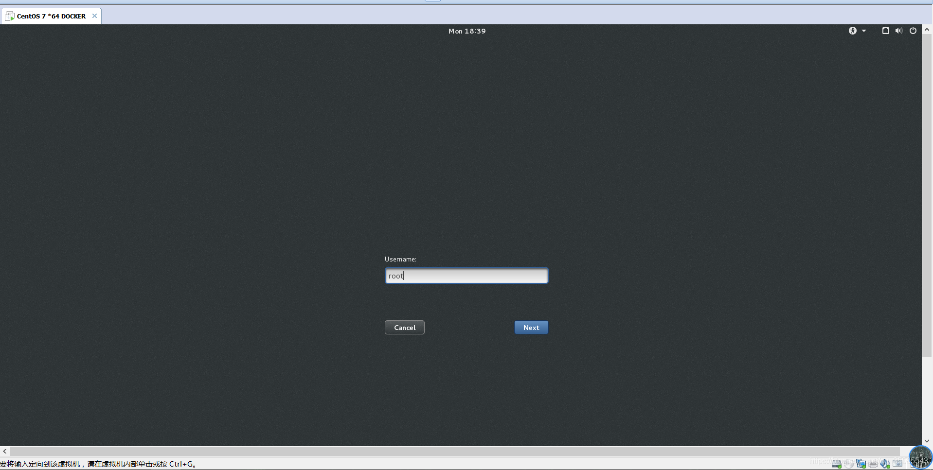
Task: Click the vertical scrollbar up arrow
Action: tap(927, 30)
